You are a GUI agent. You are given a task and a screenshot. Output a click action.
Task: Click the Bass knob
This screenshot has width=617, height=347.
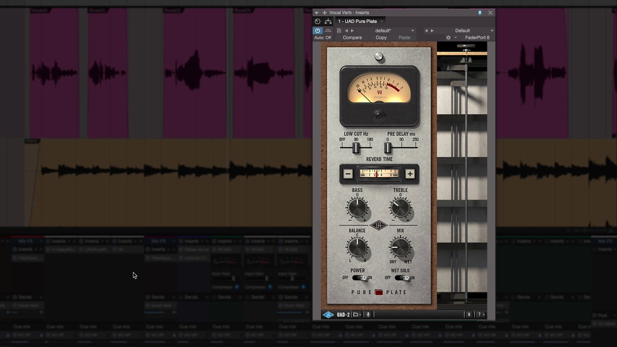(357, 208)
